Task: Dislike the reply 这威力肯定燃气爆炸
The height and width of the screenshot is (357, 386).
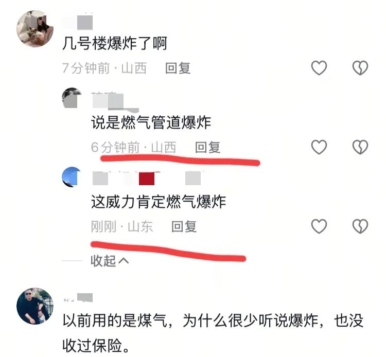Action: [360, 226]
